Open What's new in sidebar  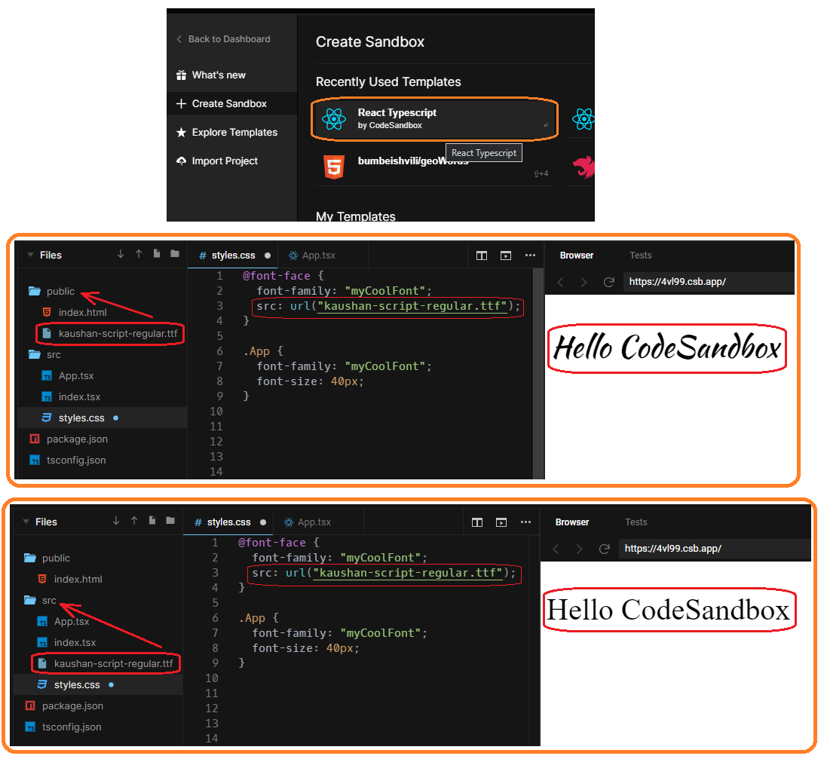211,75
